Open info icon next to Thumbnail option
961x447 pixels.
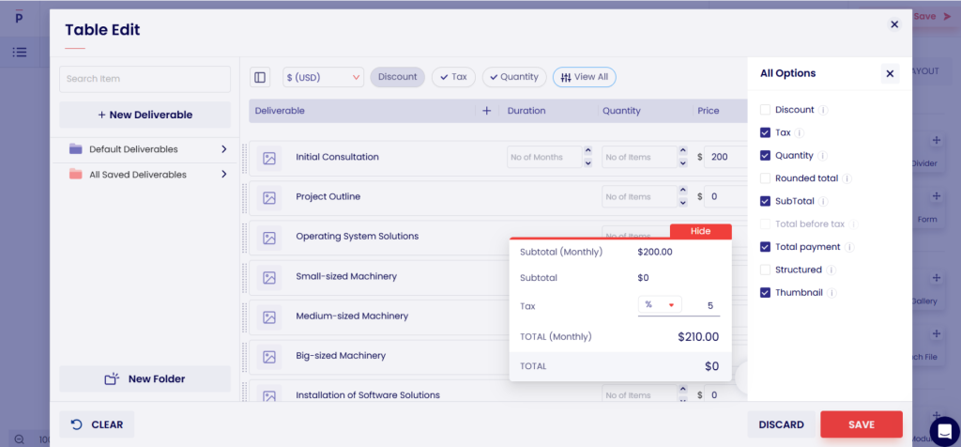tap(831, 293)
